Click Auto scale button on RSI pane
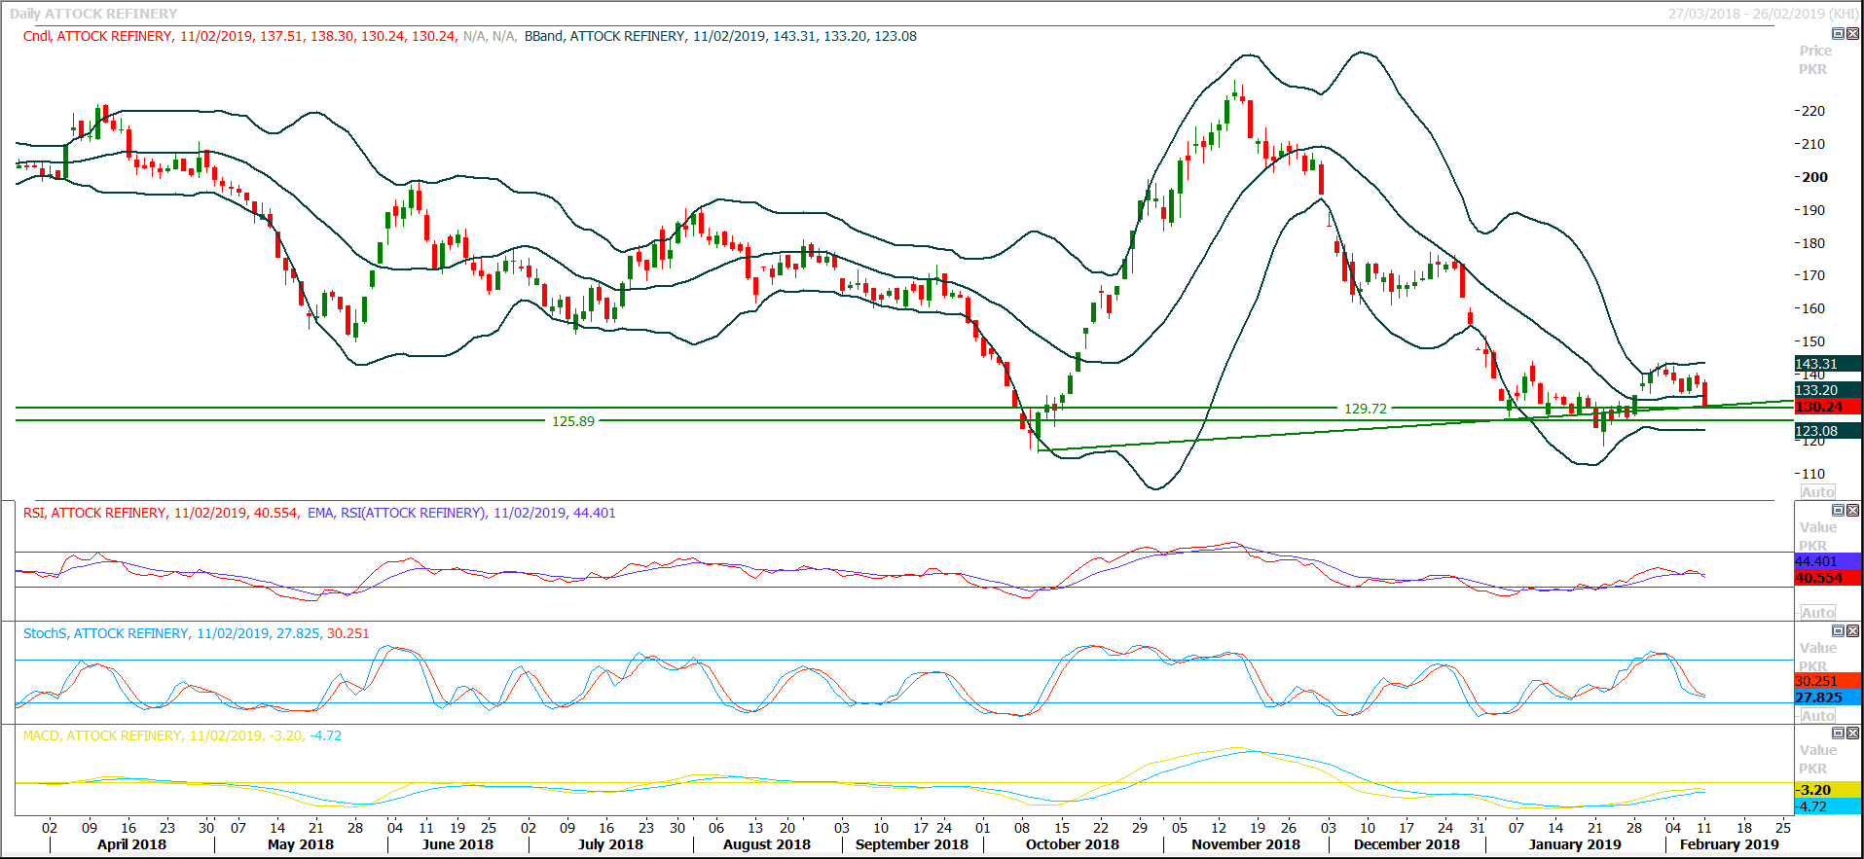The height and width of the screenshot is (859, 1864). [x=1817, y=613]
